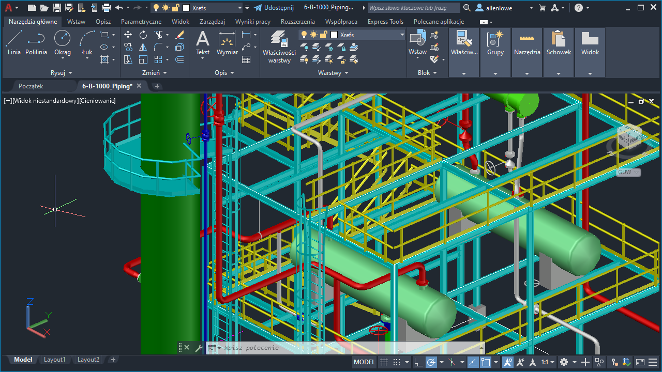Click the Array tool icon

[158, 59]
